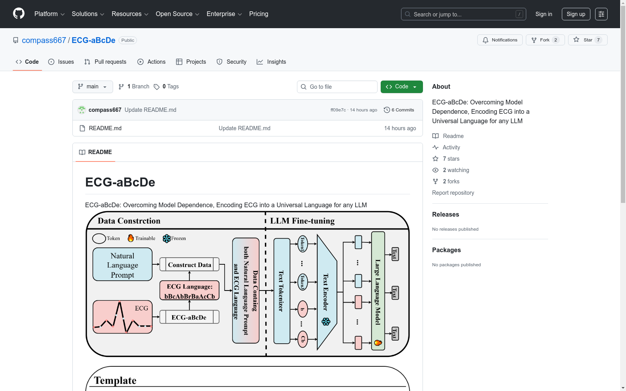Viewport: 626px width, 391px height.
Task: Click the Fork icon in Fork button
Action: coord(534,40)
